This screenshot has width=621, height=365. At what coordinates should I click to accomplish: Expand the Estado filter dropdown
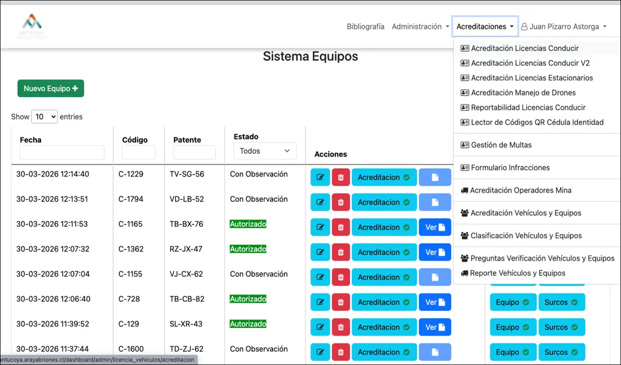(265, 151)
